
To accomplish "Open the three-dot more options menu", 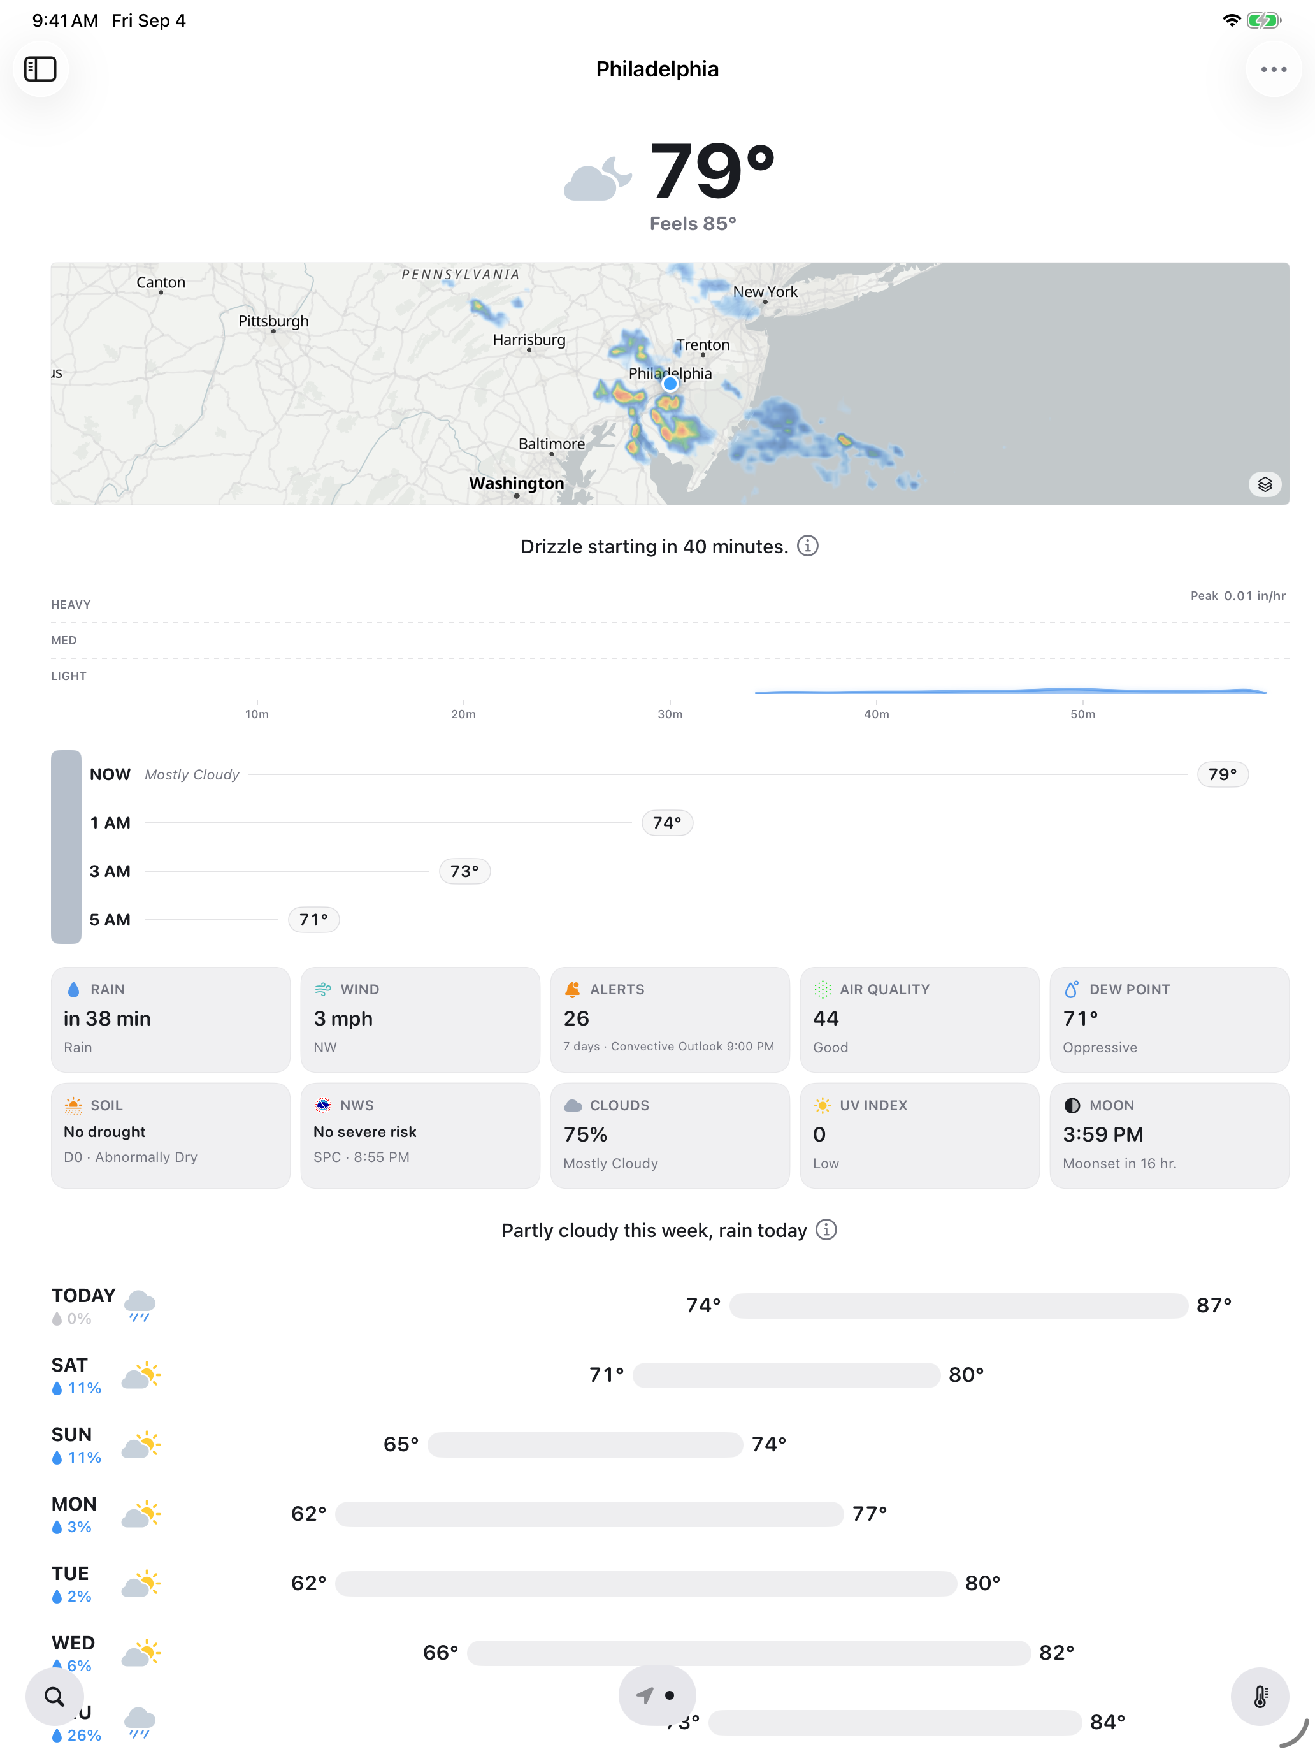I will [1273, 69].
